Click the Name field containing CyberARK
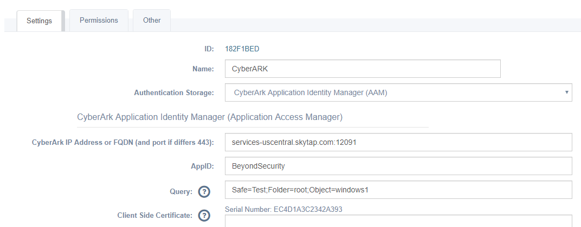 363,69
